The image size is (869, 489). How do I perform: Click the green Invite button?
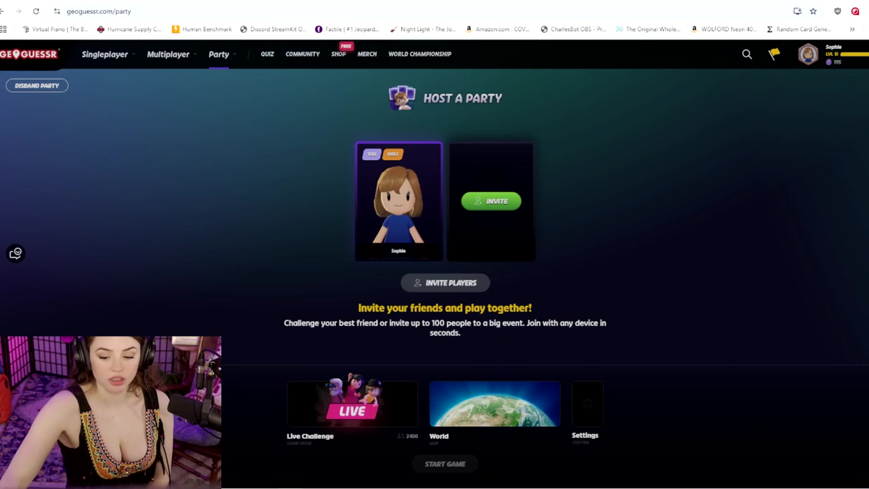pyautogui.click(x=491, y=201)
